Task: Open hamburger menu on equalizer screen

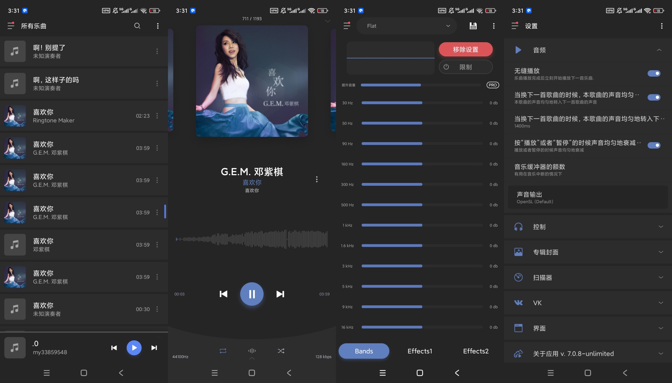Action: (x=347, y=26)
